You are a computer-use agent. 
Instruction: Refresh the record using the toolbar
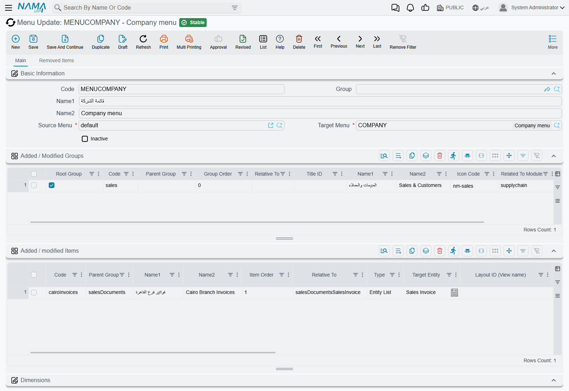pyautogui.click(x=143, y=42)
